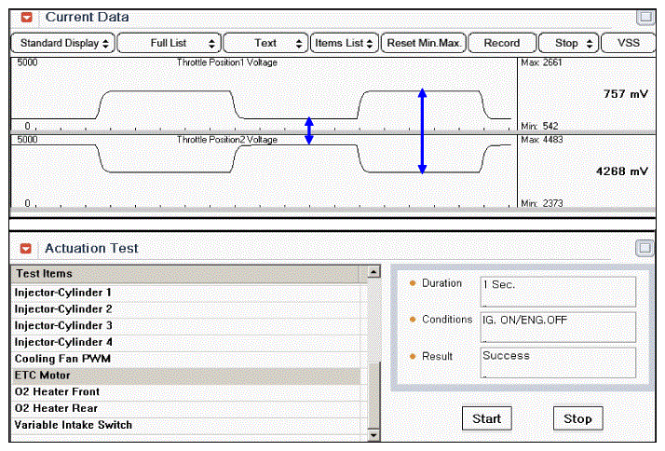
Task: Select ETC Motor test item
Action: (186, 376)
